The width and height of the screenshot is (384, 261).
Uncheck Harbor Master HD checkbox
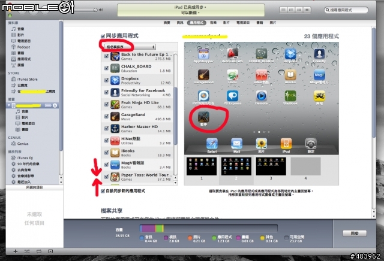[107, 128]
